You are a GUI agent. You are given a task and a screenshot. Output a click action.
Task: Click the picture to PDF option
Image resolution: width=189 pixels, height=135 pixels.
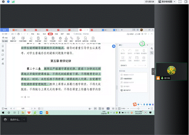pos(126,90)
